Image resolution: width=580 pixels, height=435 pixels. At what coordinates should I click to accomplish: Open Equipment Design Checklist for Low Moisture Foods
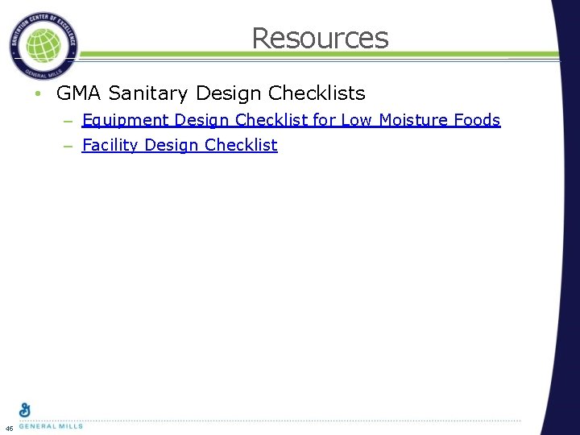291,120
